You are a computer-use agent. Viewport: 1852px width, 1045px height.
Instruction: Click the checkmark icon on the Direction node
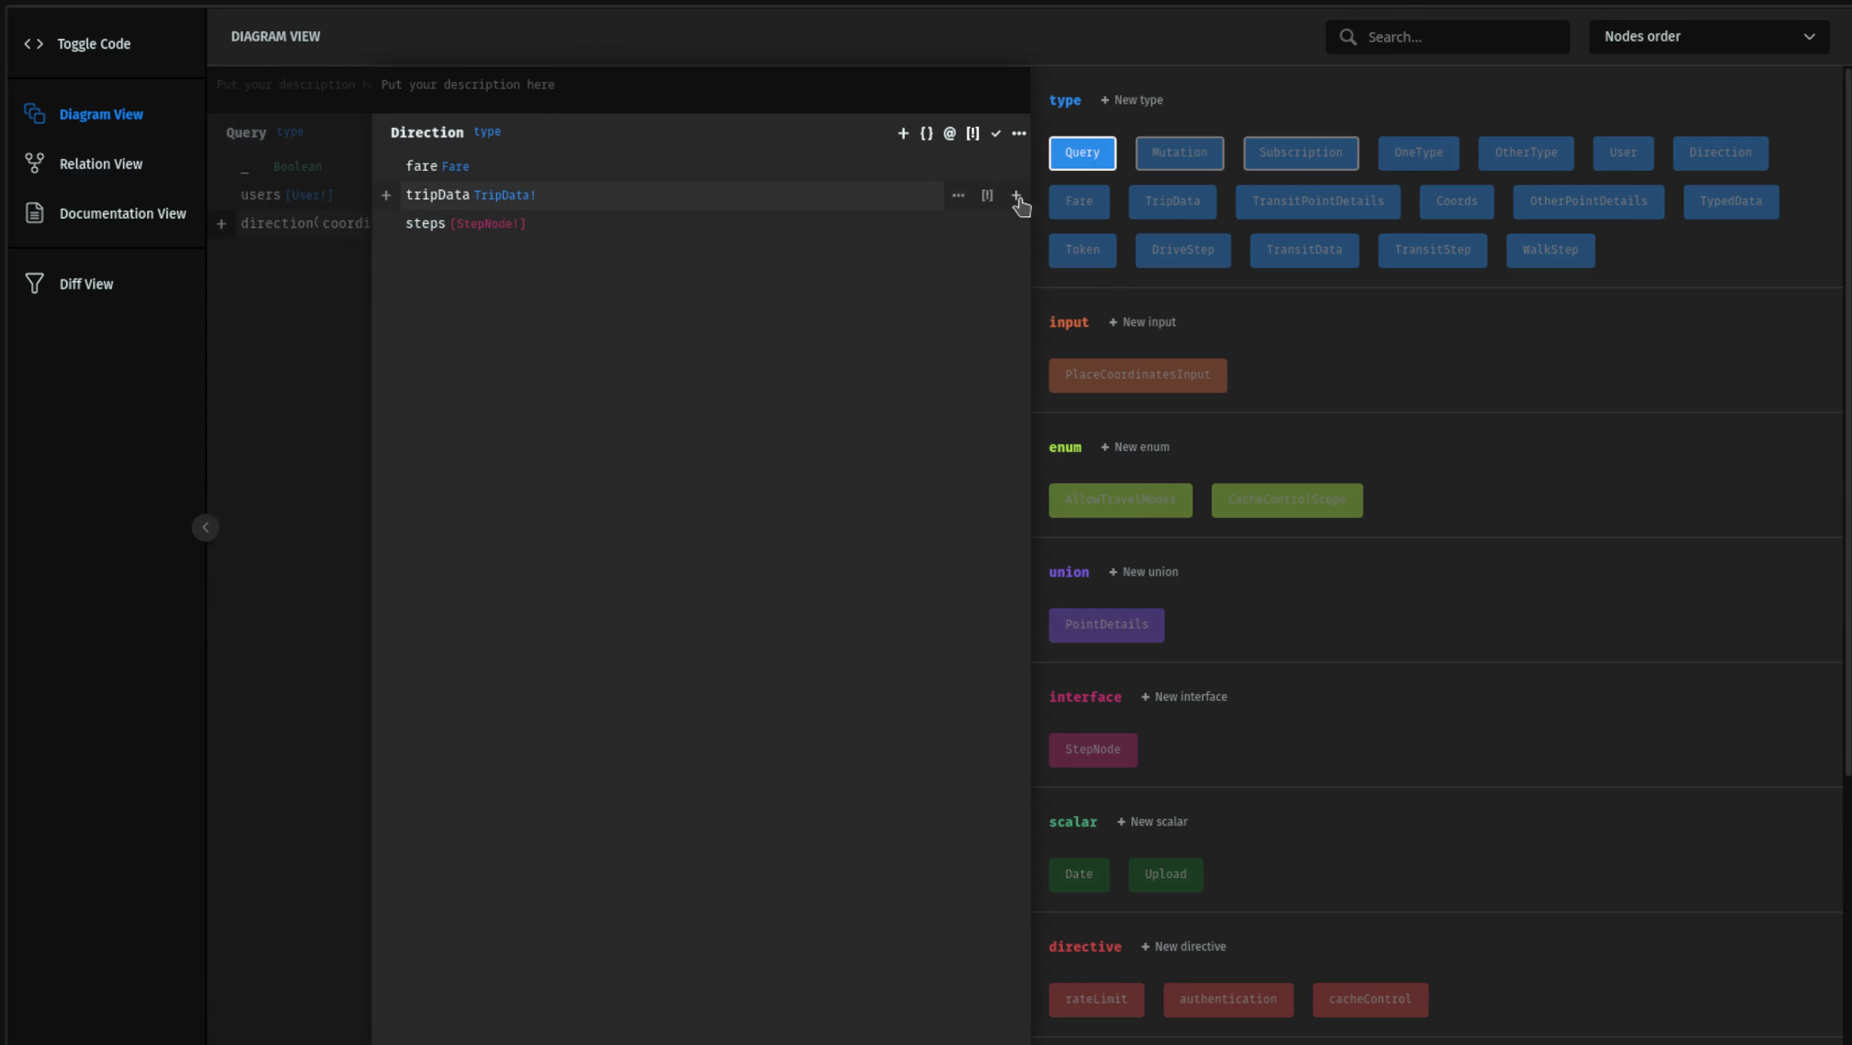tap(996, 133)
